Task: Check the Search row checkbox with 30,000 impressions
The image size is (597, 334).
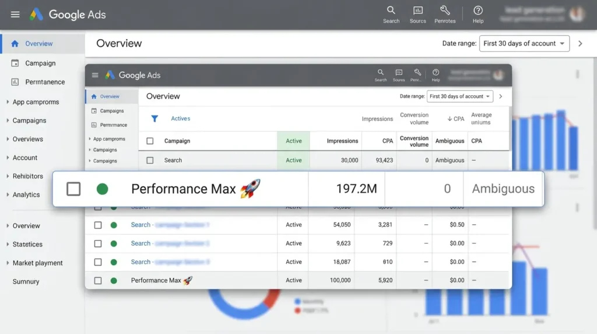Action: click(150, 161)
